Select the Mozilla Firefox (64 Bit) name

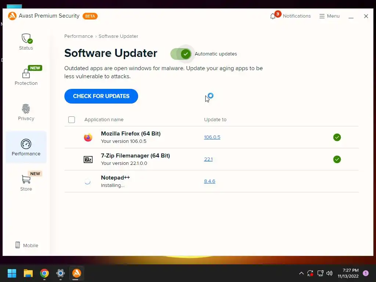point(131,134)
